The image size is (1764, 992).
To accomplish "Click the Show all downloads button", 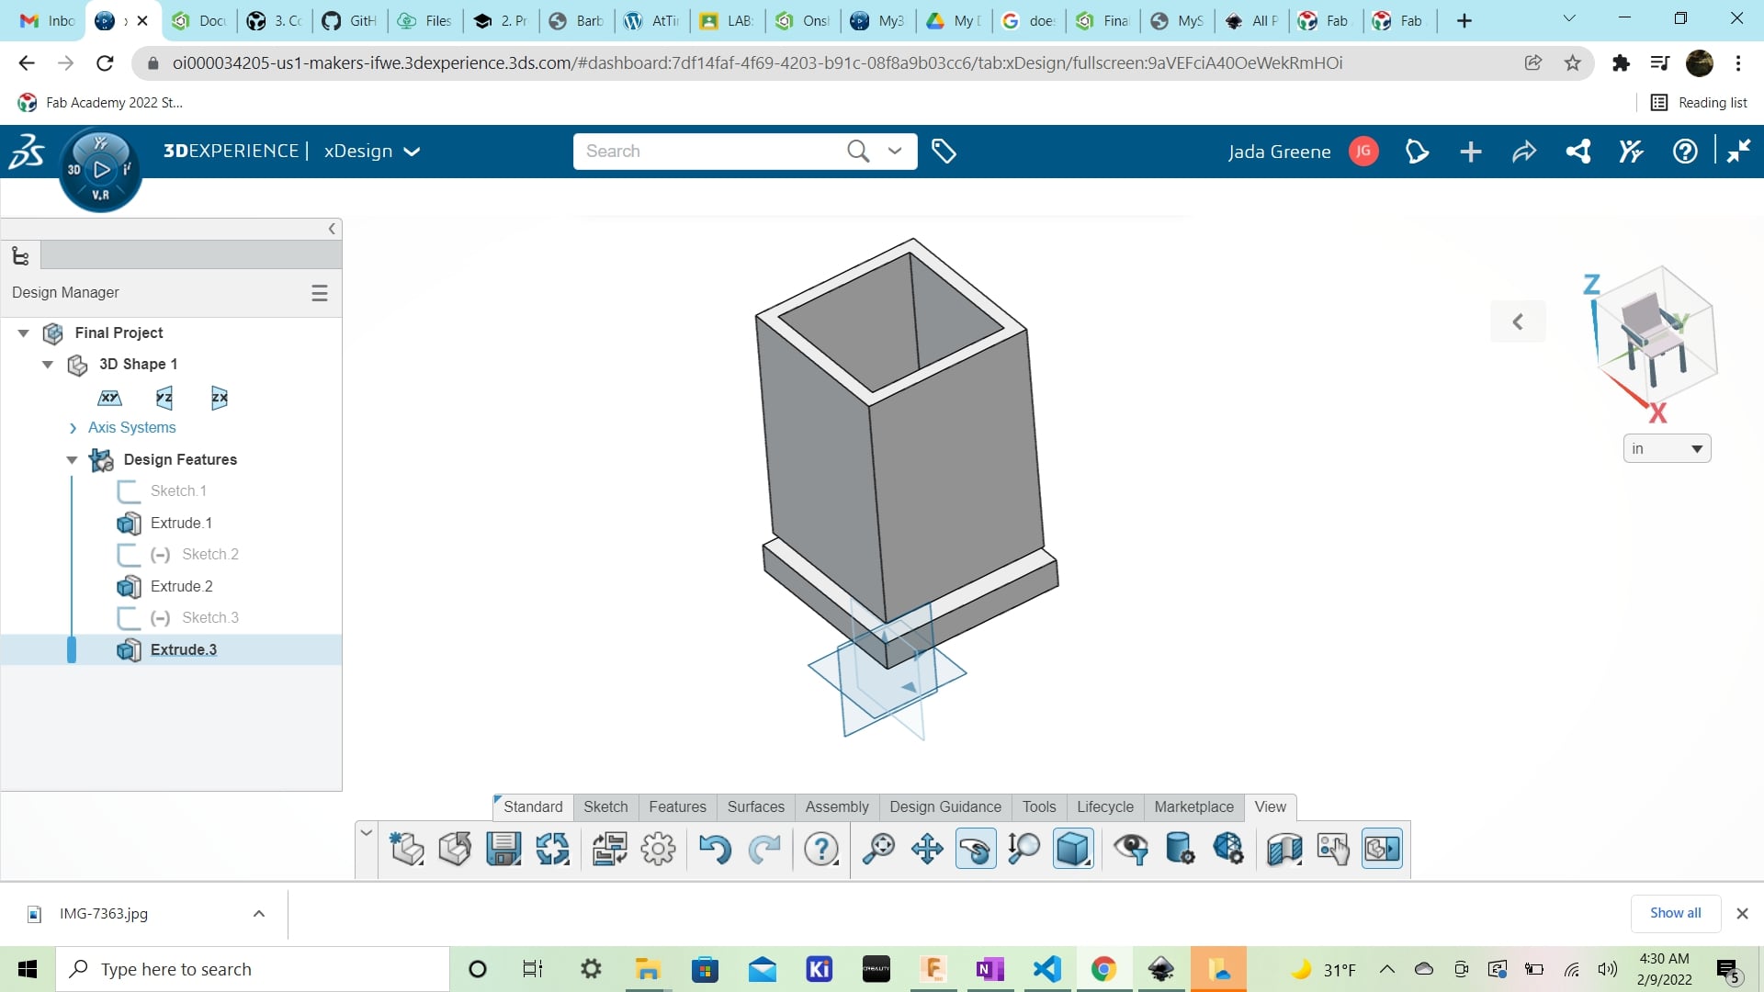I will 1675,913.
